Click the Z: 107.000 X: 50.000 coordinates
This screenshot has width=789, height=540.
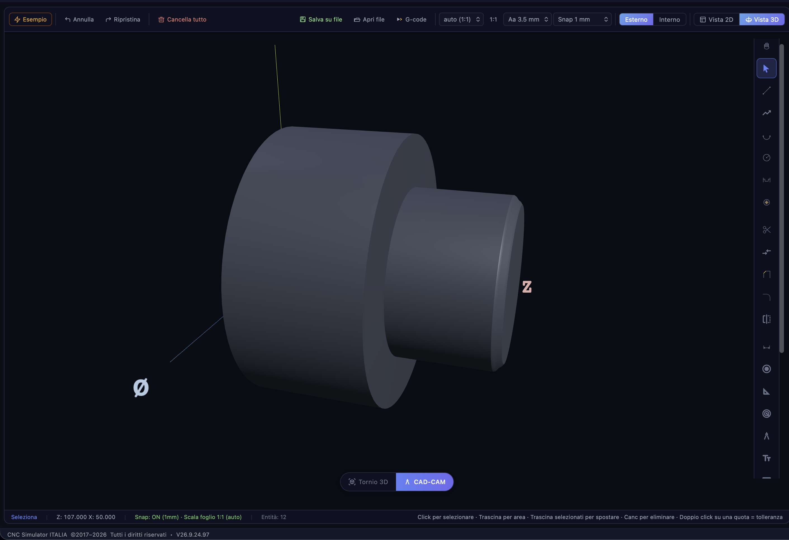click(x=86, y=517)
